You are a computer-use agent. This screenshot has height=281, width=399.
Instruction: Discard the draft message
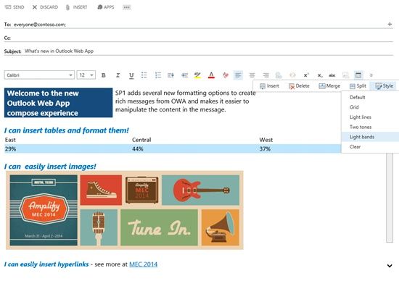(45, 7)
